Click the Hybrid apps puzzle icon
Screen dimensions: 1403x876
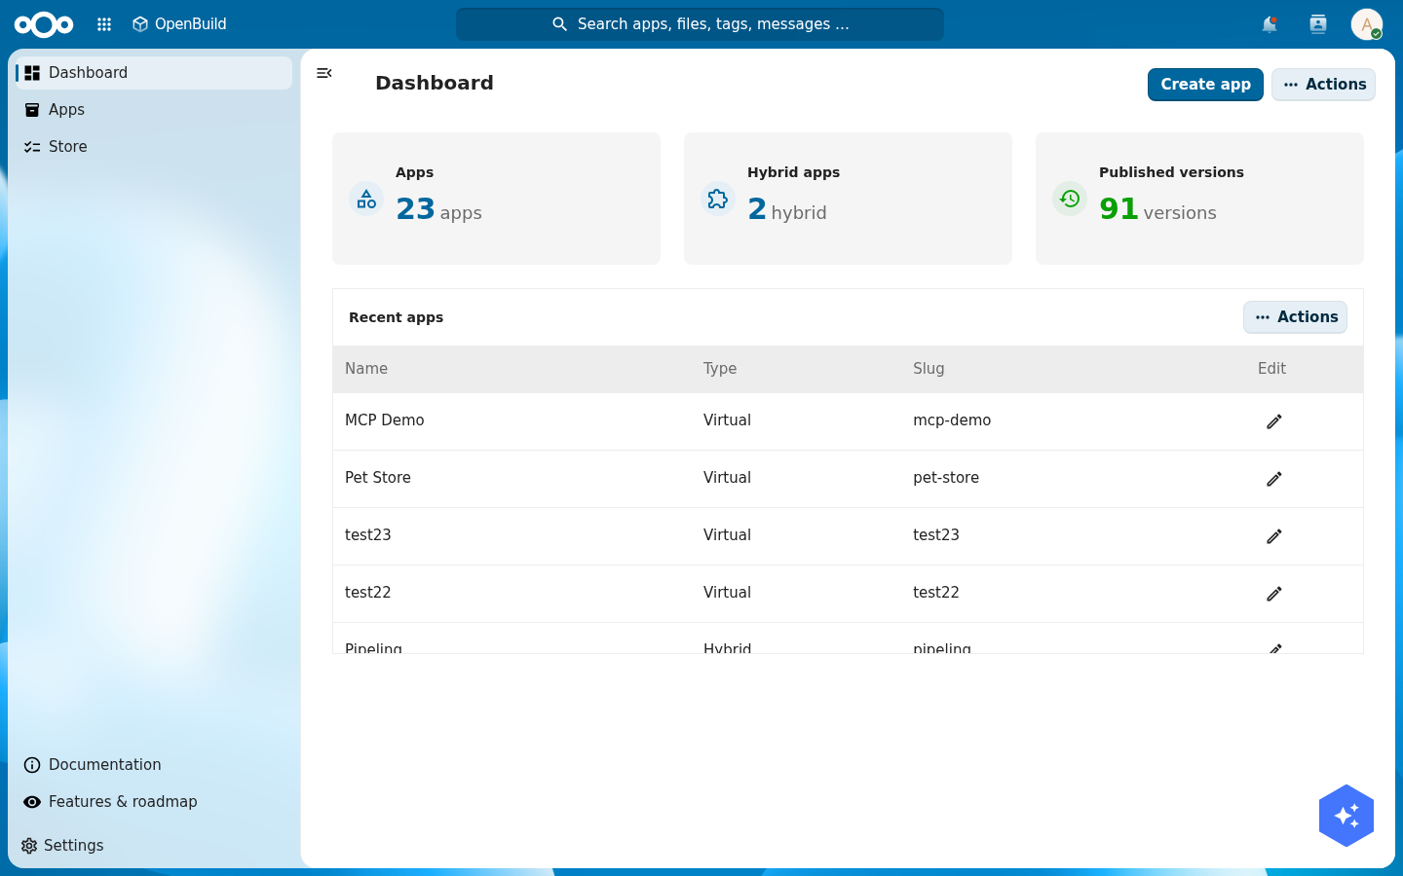coord(718,199)
